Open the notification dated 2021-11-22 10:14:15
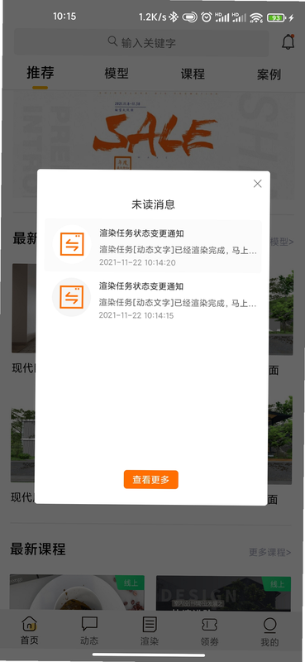 pos(153,300)
